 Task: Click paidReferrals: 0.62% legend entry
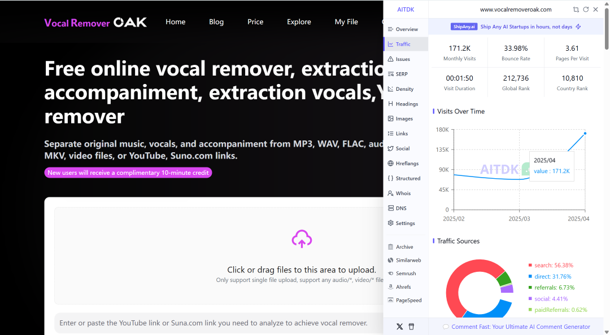pyautogui.click(x=558, y=310)
